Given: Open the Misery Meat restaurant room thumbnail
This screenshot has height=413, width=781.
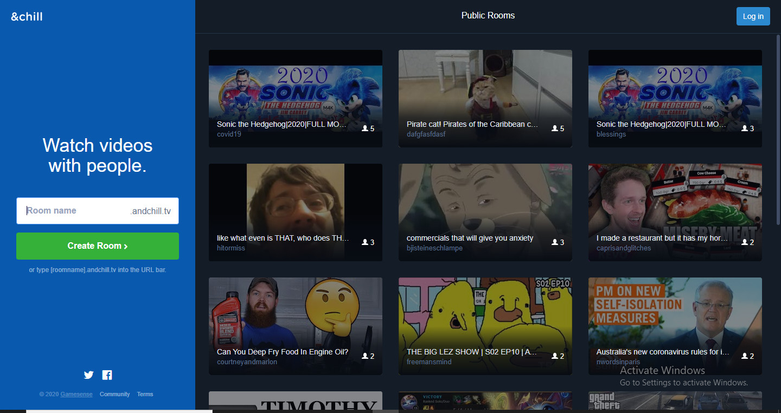Looking at the screenshot, I should point(675,212).
